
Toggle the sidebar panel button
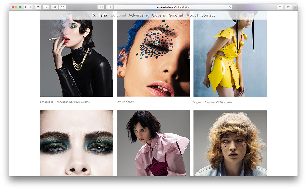coord(101,7)
